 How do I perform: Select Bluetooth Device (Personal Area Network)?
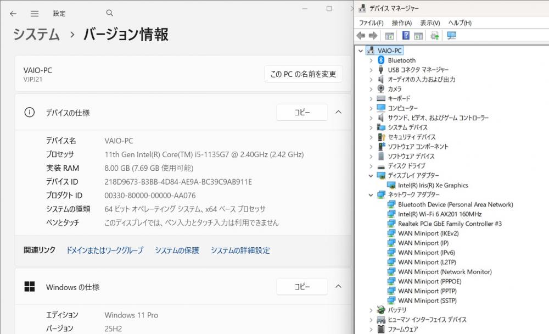455,204
